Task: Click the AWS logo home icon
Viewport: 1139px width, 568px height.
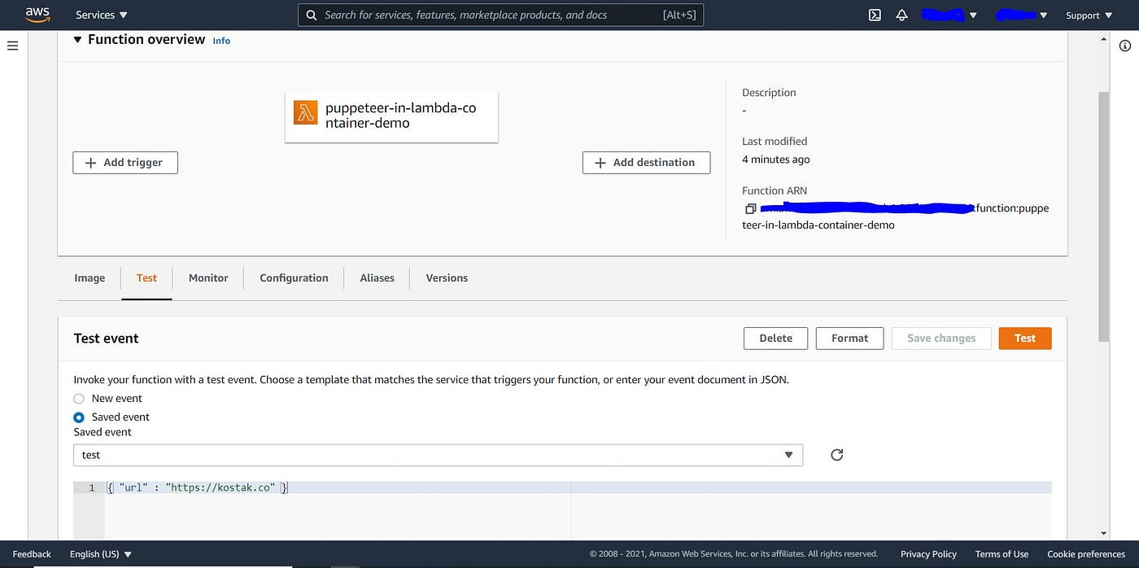Action: (37, 14)
